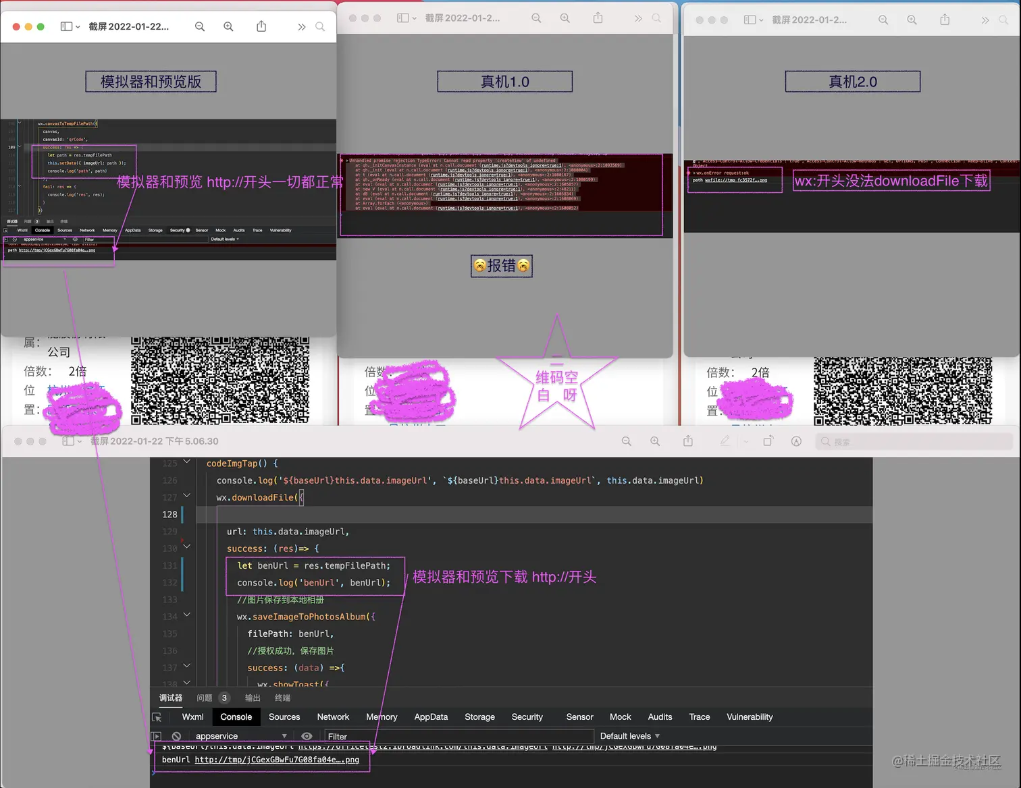Show more toolbar items in the front window
This screenshot has width=1021, height=788.
pyautogui.click(x=301, y=27)
